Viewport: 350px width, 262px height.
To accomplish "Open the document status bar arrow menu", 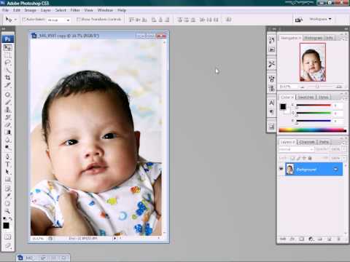I will (115, 239).
